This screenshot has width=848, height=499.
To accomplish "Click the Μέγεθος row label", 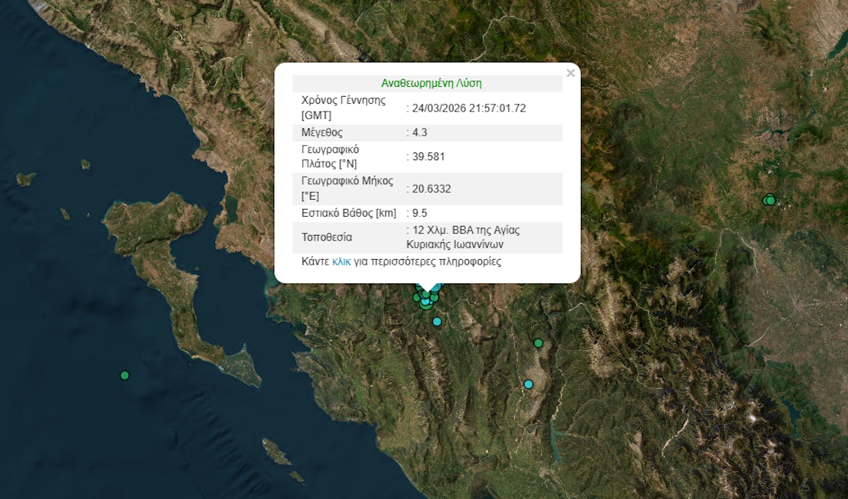I will tap(322, 133).
